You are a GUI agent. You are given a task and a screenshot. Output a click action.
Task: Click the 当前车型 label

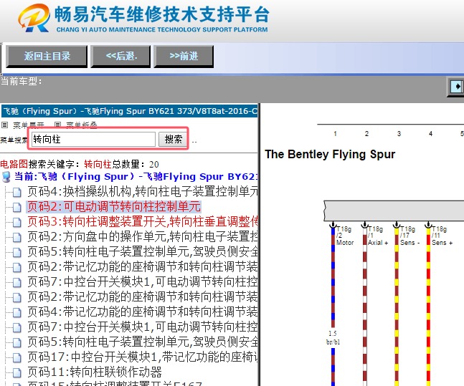pyautogui.click(x=22, y=81)
